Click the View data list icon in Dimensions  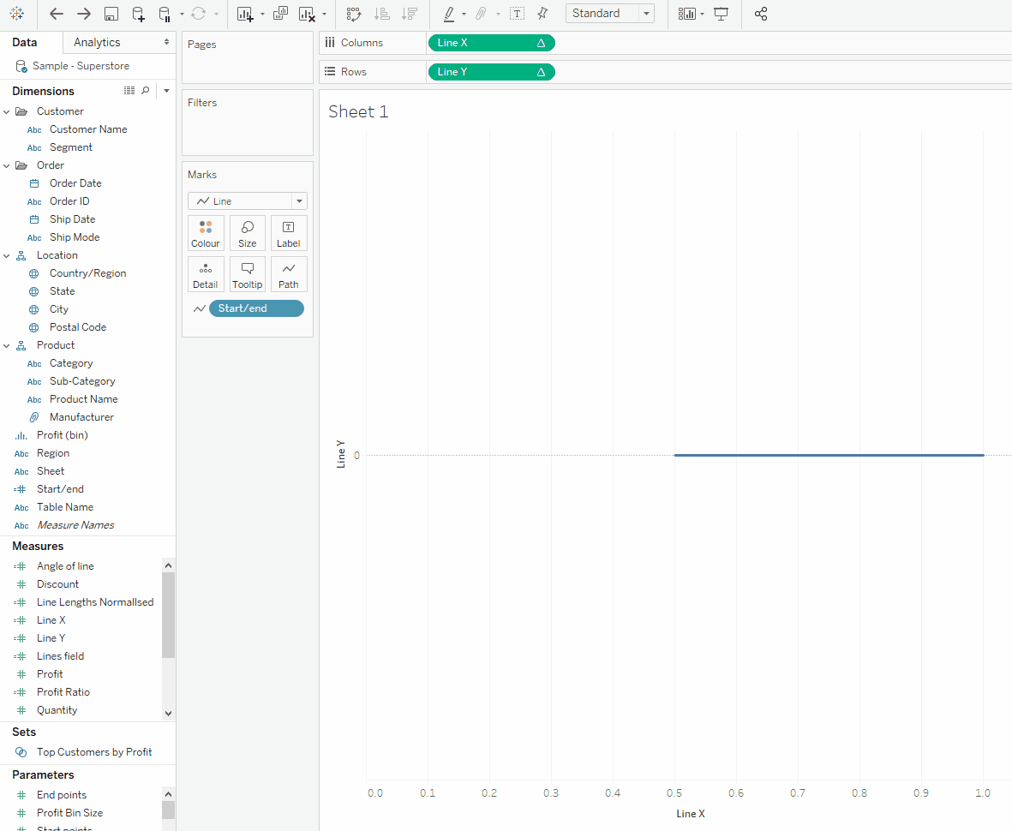point(129,91)
